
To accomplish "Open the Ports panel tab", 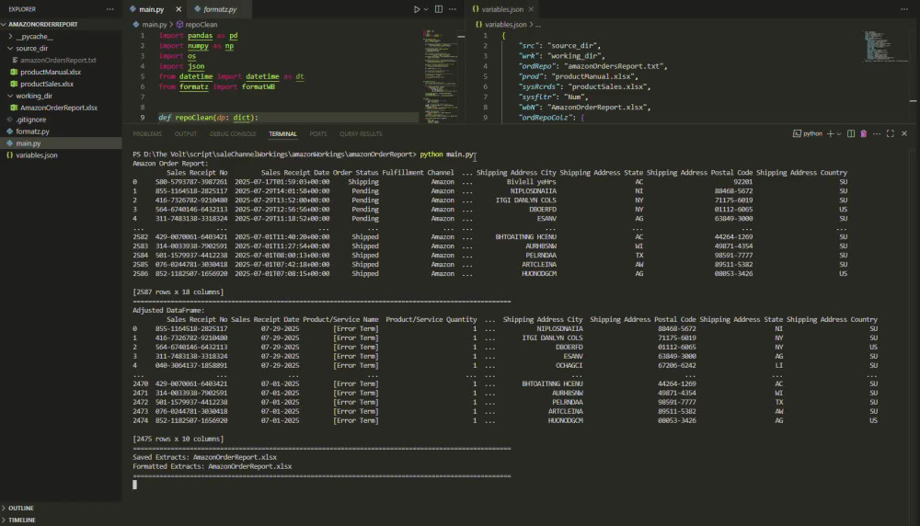I will coord(318,133).
